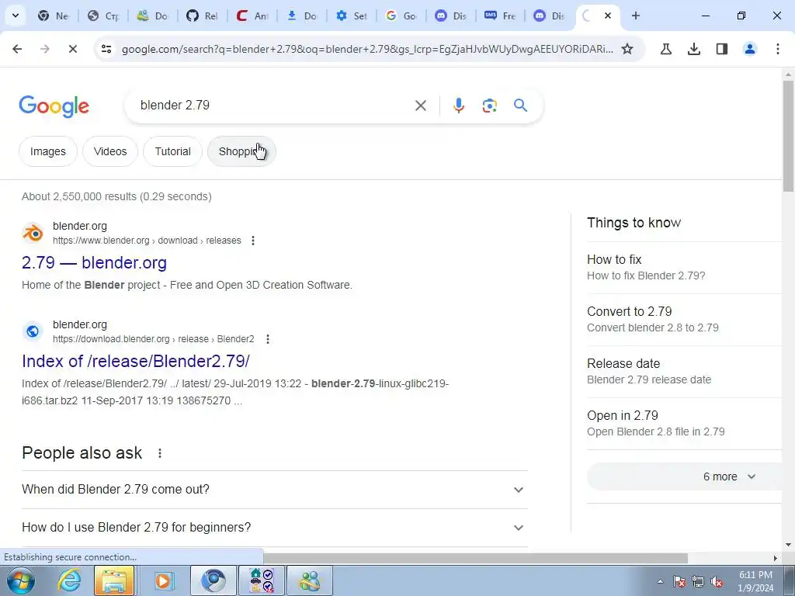Expand 'When did Blender 2.79 come out?'

tap(274, 490)
